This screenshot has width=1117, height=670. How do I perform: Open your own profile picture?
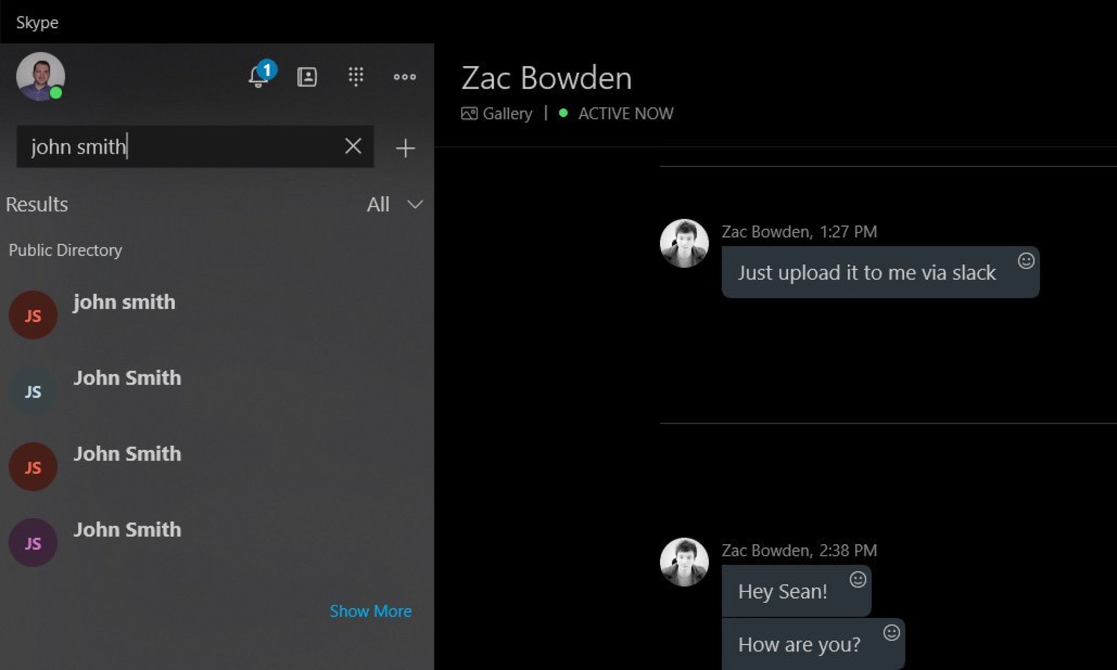(x=40, y=77)
